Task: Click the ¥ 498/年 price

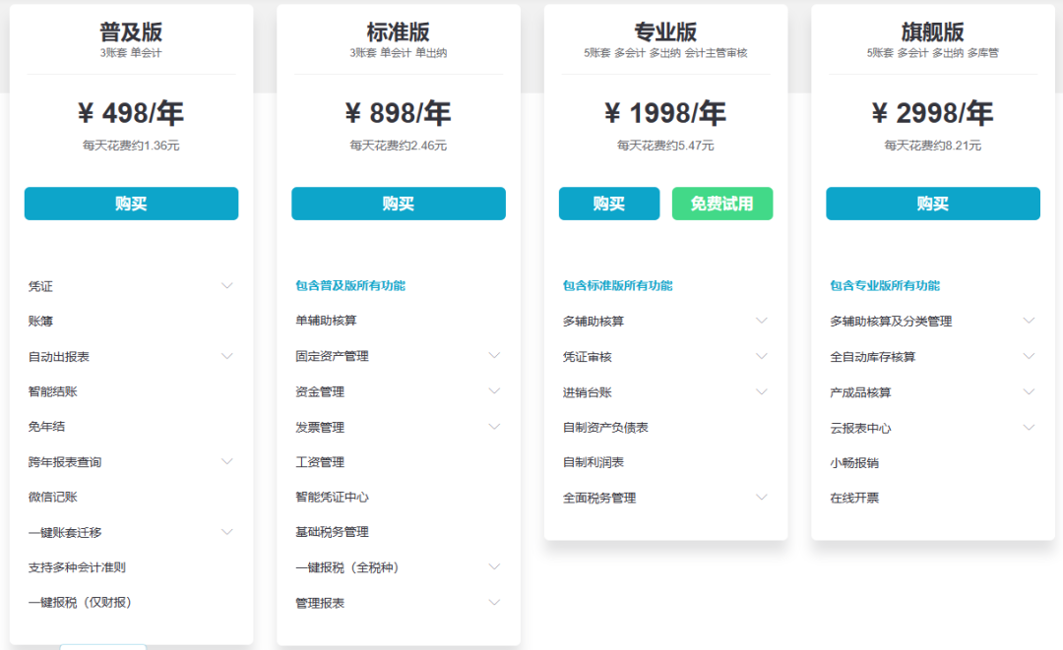Action: point(131,113)
